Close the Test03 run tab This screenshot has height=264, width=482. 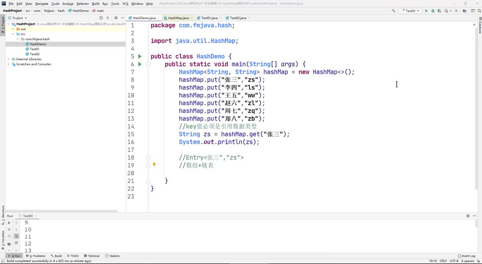pyautogui.click(x=36, y=216)
